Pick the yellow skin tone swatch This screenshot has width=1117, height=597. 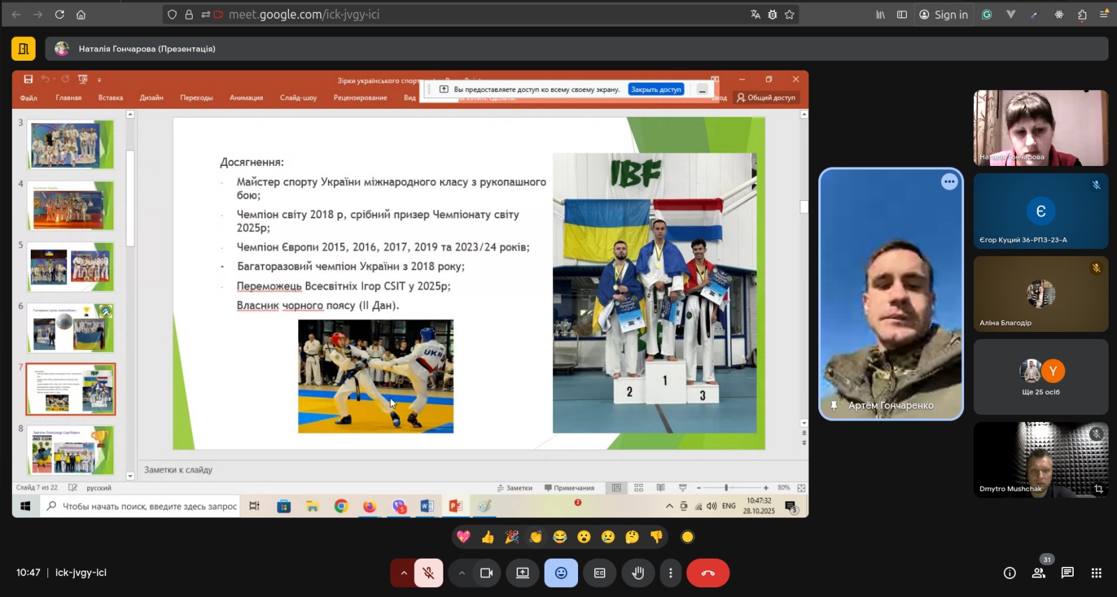click(x=688, y=536)
